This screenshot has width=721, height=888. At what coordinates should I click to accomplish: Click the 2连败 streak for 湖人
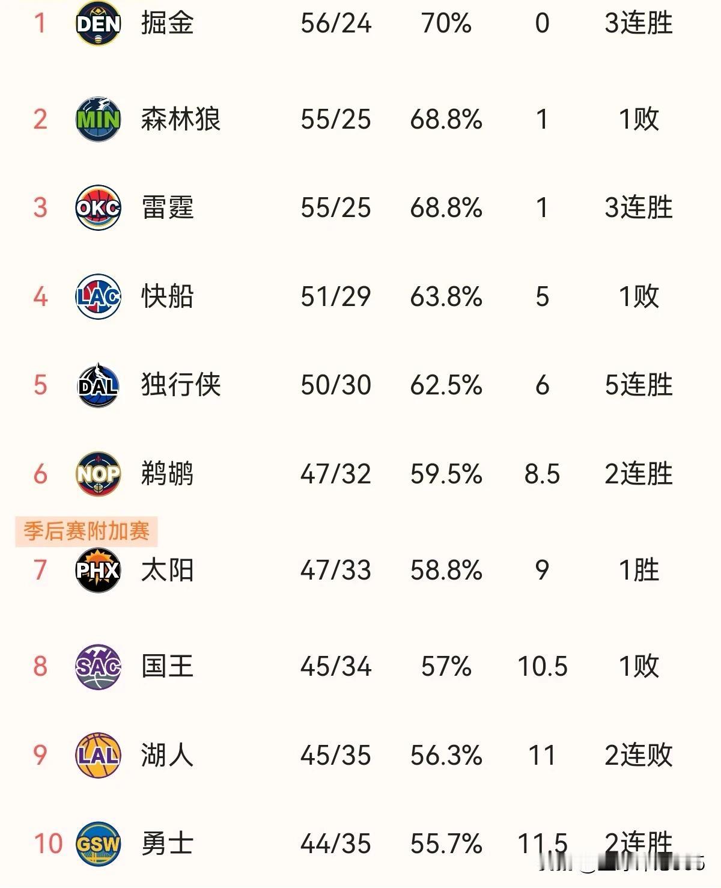pyautogui.click(x=639, y=755)
